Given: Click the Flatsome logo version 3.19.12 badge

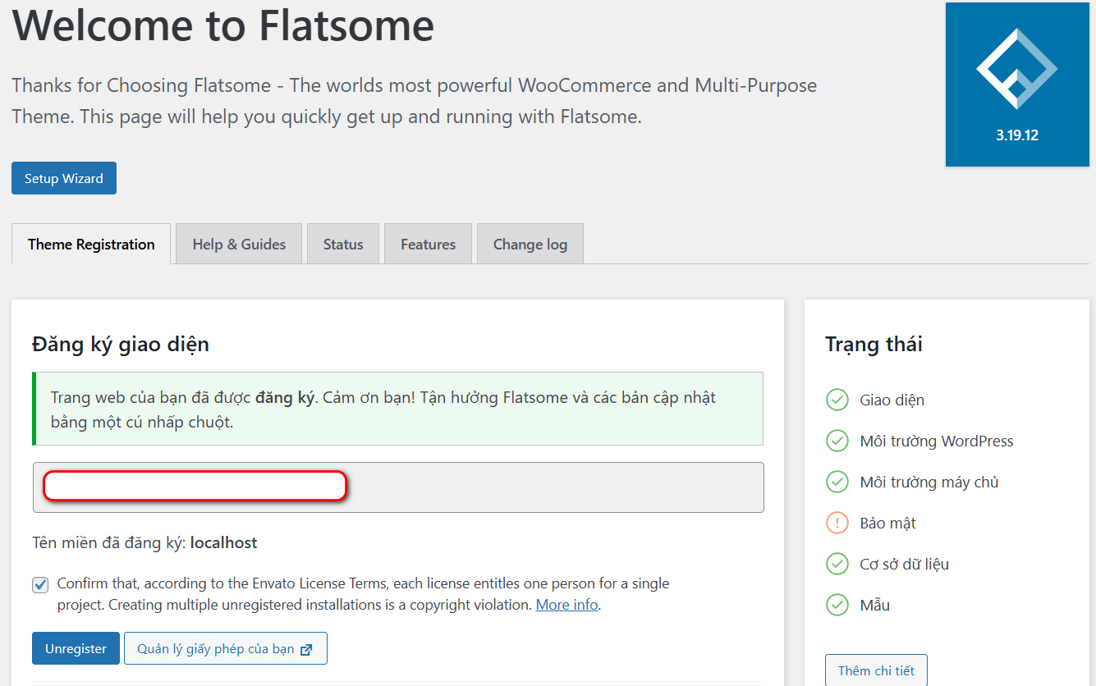Looking at the screenshot, I should point(1017,85).
